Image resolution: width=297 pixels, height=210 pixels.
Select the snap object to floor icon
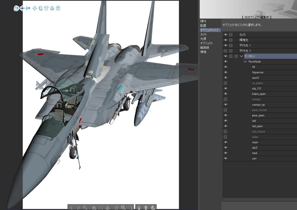coord(58,8)
